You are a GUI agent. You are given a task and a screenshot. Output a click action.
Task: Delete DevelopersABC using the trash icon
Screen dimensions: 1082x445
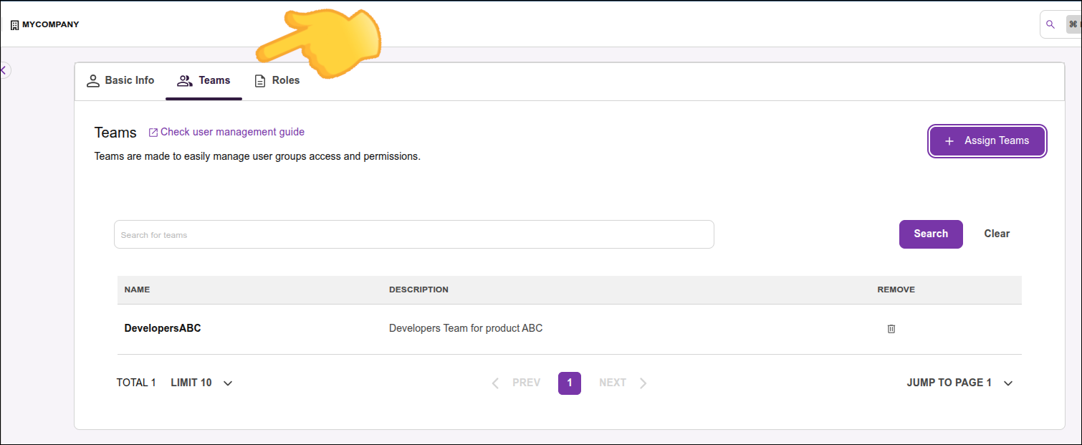pos(891,329)
